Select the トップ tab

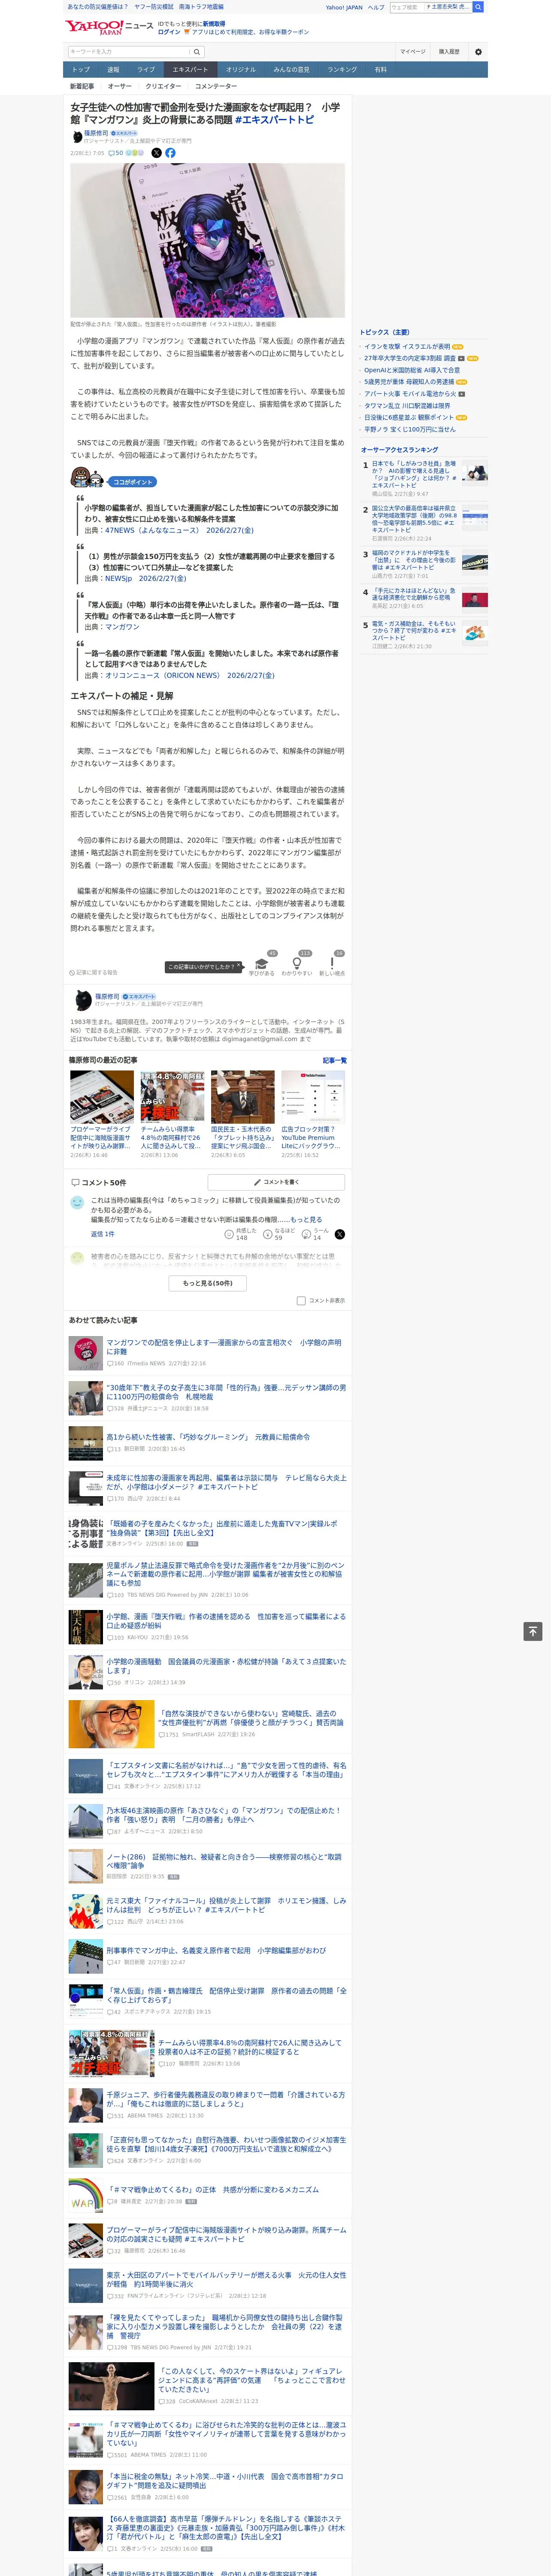[81, 70]
